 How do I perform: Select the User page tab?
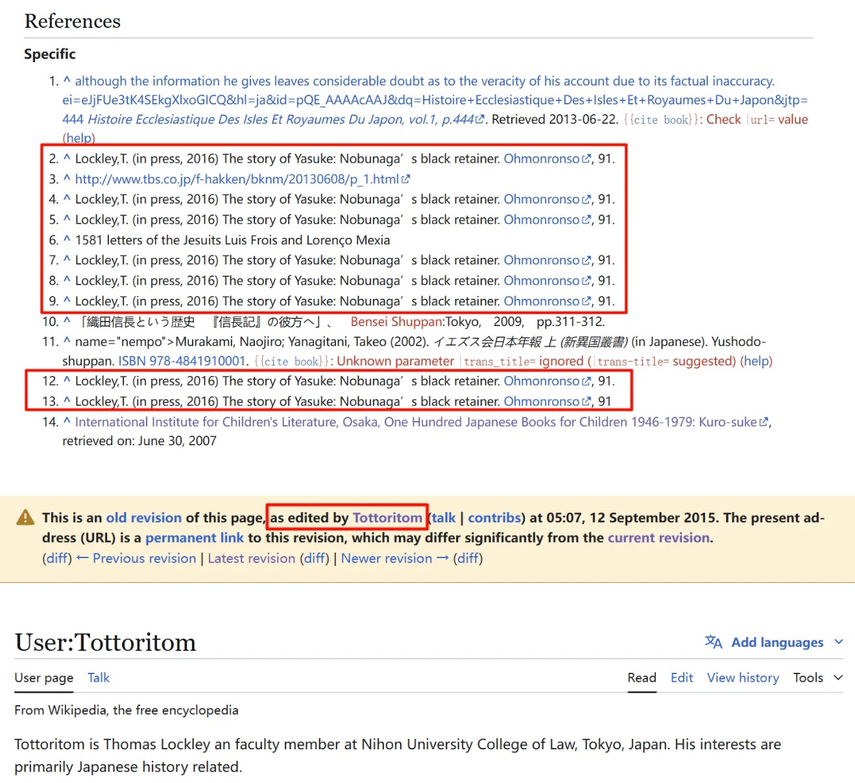(x=43, y=677)
